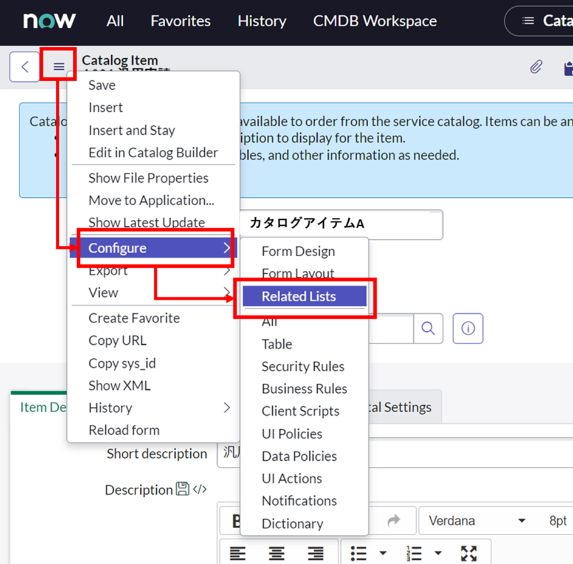Choose Show File Properties
Screen dimensions: 573x564
coord(154,178)
